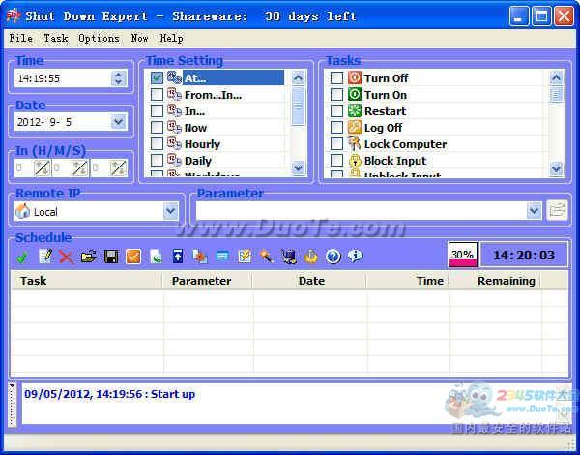
Task: Click the Remaining column header
Action: click(x=495, y=281)
